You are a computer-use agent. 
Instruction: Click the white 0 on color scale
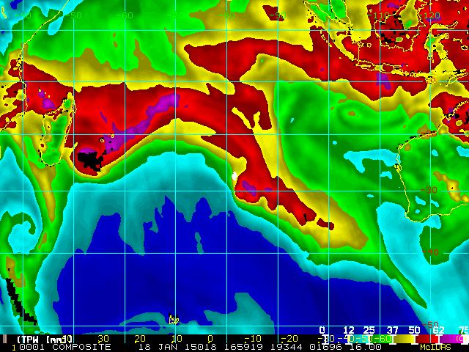(322, 330)
